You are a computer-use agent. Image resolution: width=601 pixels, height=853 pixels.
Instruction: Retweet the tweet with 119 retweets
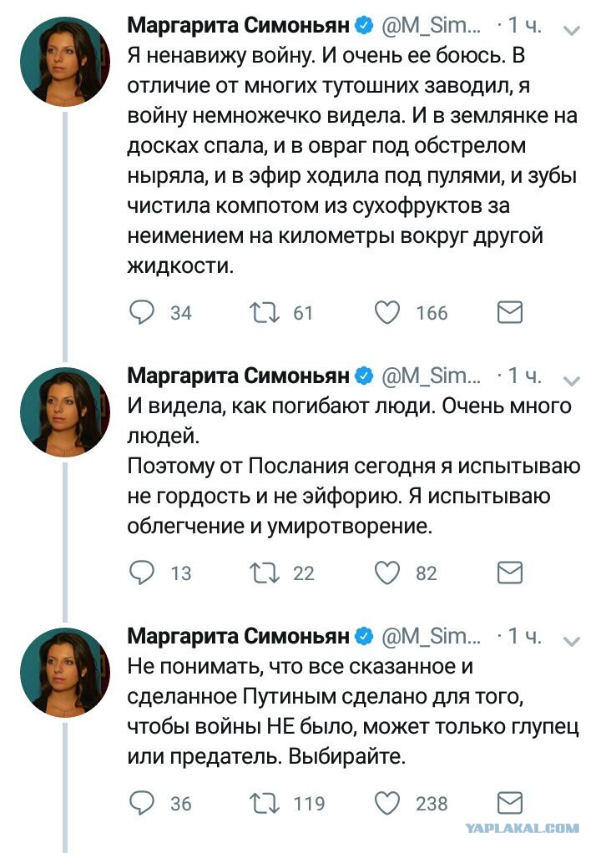pyautogui.click(x=265, y=803)
